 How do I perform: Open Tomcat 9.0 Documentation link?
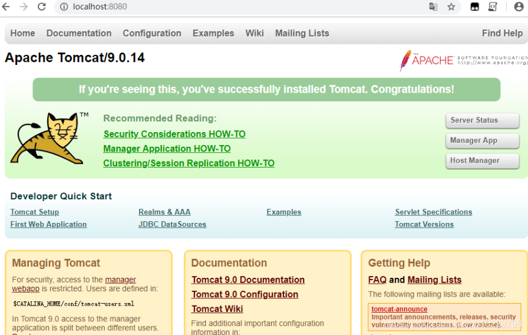248,280
